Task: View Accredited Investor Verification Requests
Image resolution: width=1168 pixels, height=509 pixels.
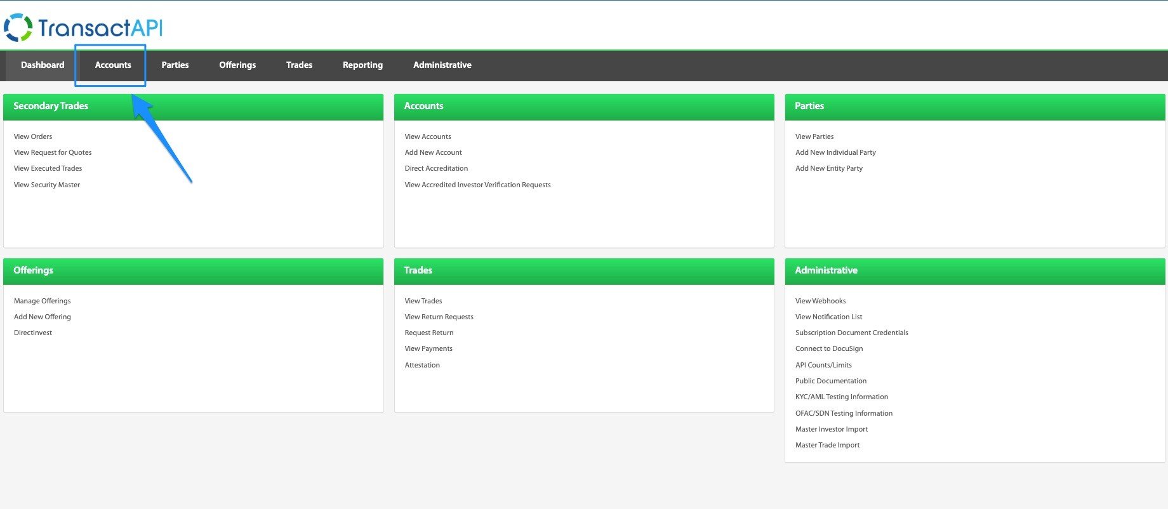Action: [477, 185]
